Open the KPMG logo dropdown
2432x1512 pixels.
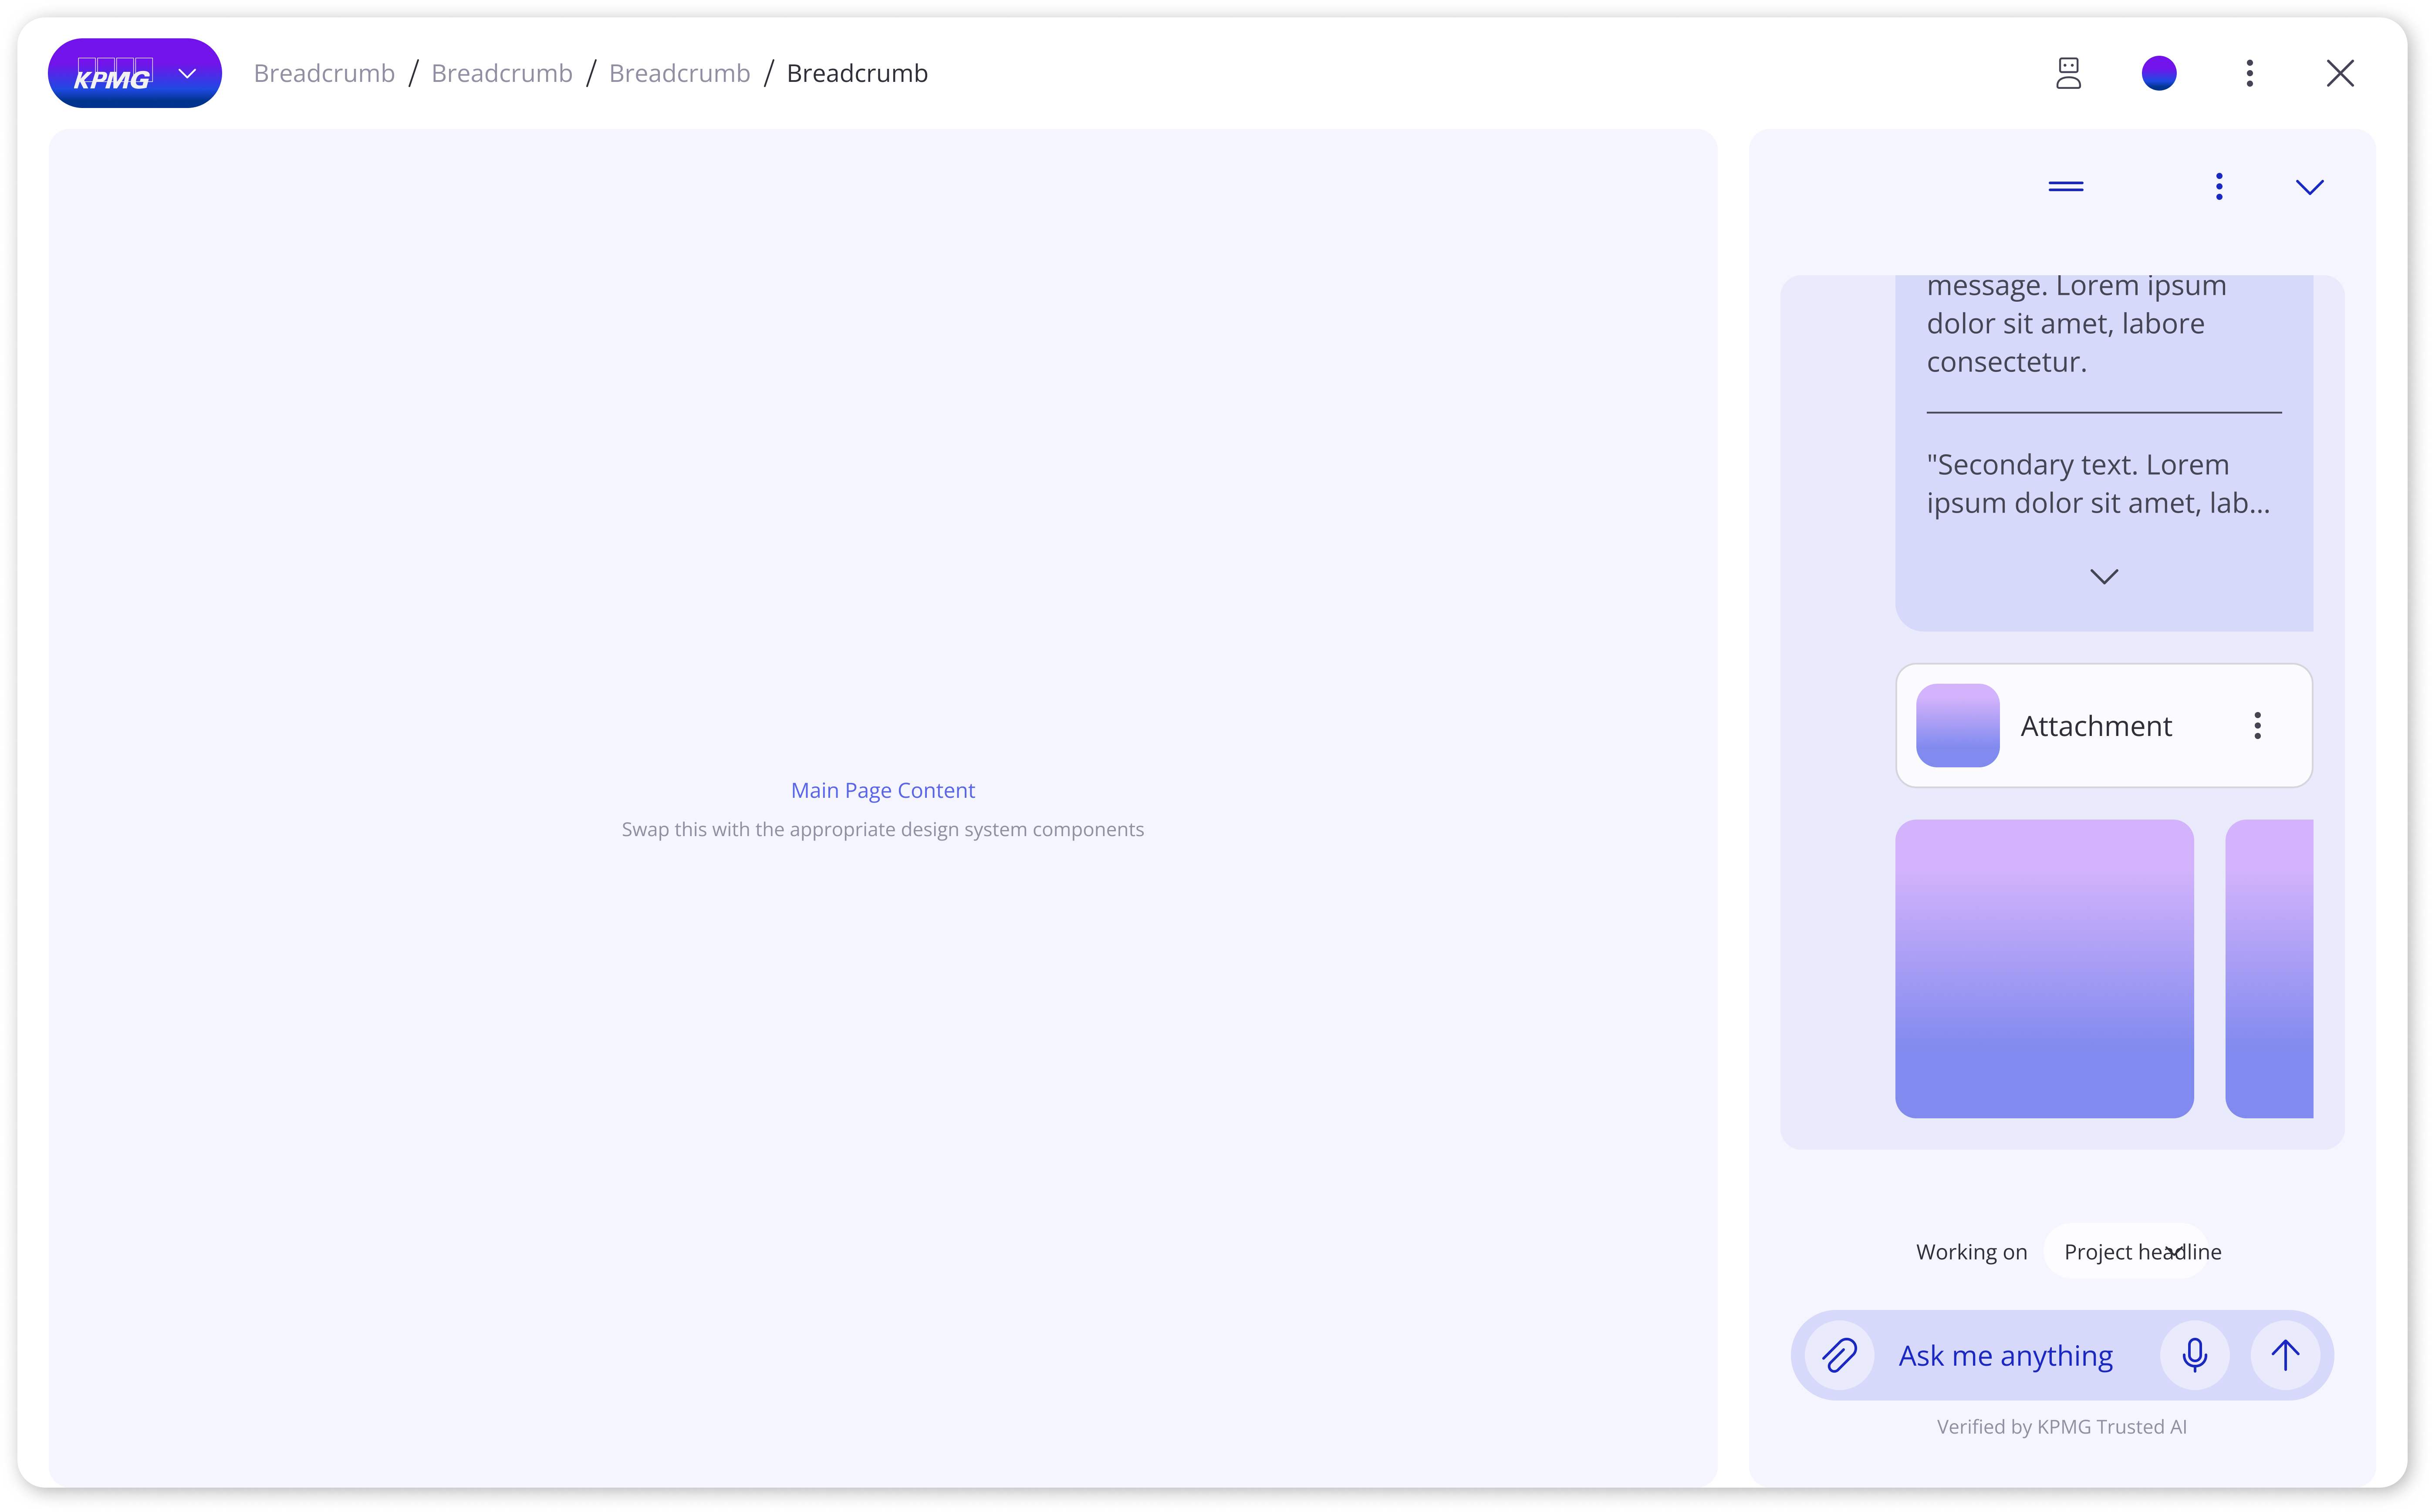click(135, 73)
